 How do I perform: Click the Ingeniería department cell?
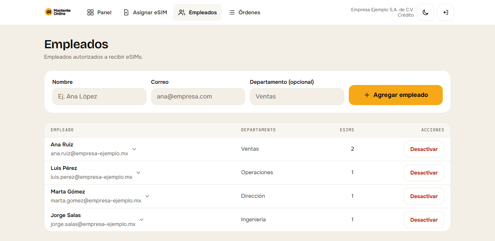pyautogui.click(x=253, y=219)
